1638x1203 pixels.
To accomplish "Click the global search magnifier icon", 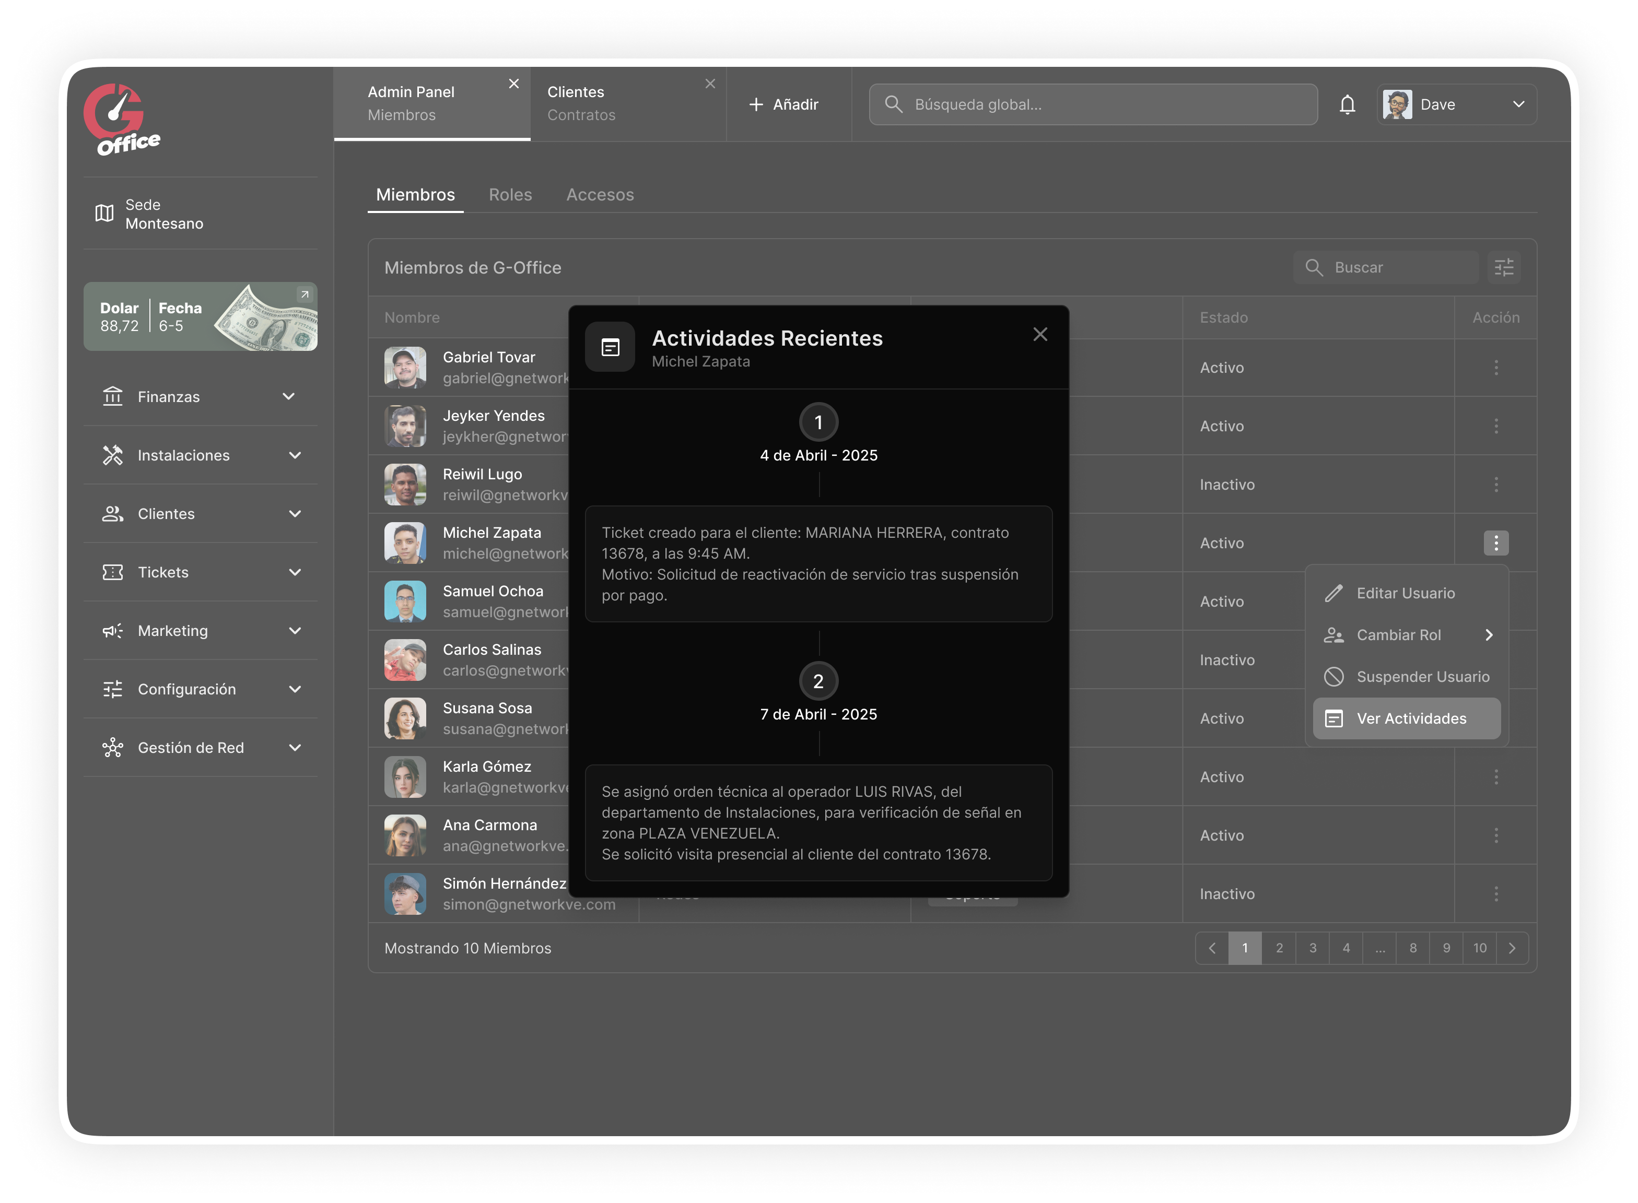I will click(893, 104).
